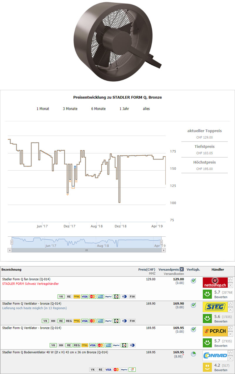
Task: Click left handle of chart navigator range
Action: click(x=12, y=242)
